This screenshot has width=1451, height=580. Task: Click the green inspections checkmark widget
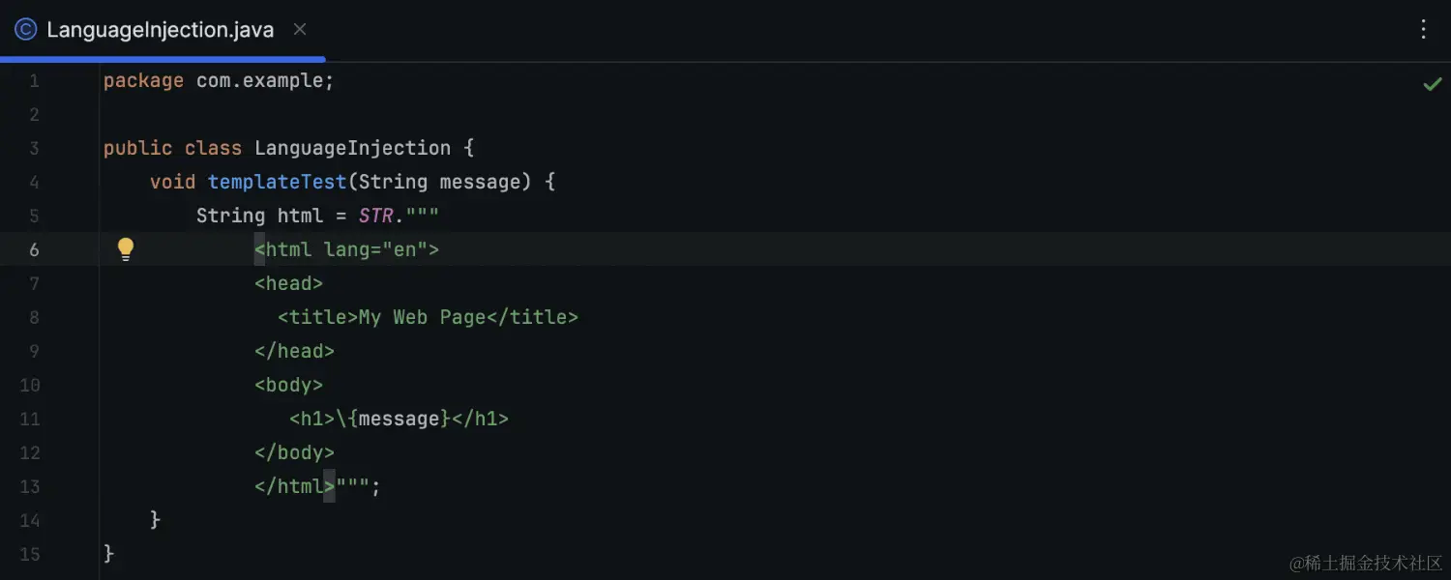click(1433, 84)
